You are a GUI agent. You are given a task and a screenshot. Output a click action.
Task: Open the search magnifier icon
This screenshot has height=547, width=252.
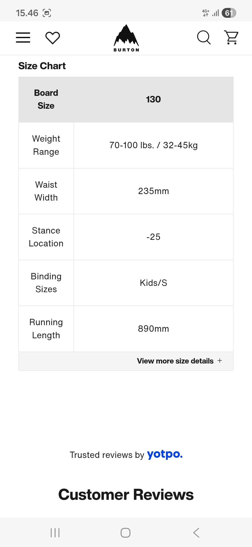point(204,38)
